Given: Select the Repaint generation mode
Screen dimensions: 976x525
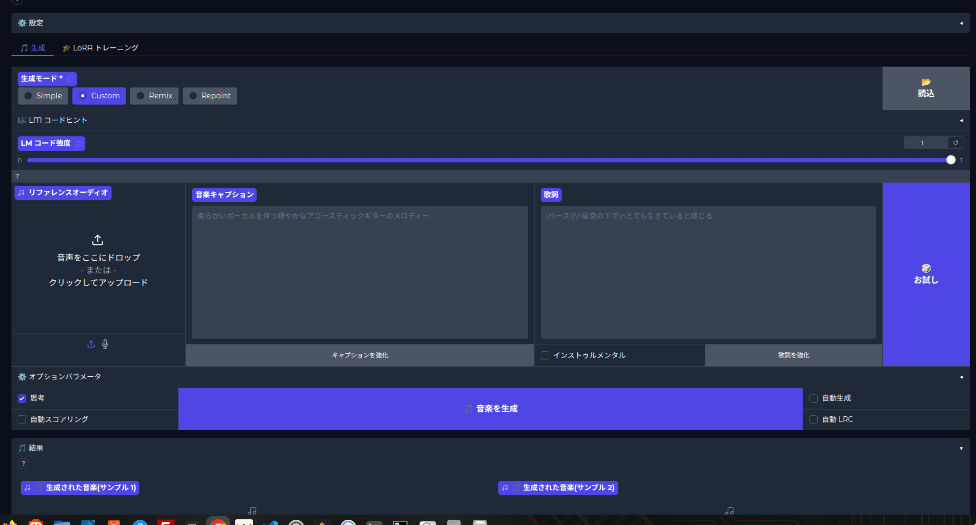Looking at the screenshot, I should (x=210, y=96).
